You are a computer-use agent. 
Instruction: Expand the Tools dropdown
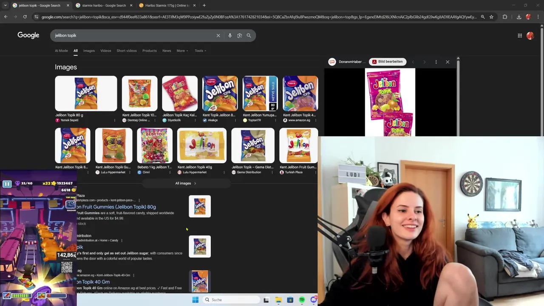pyautogui.click(x=201, y=51)
